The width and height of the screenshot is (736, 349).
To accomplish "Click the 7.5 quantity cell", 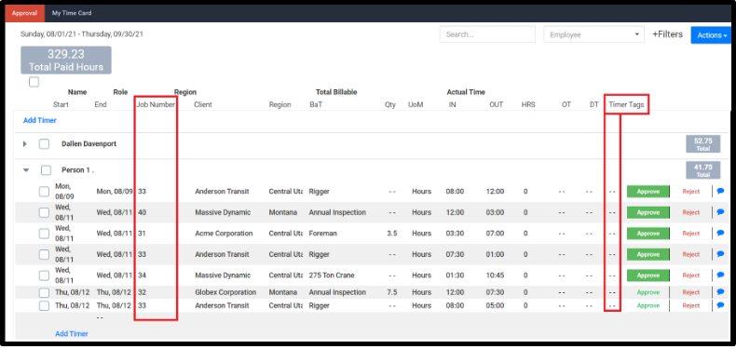I will pyautogui.click(x=392, y=292).
